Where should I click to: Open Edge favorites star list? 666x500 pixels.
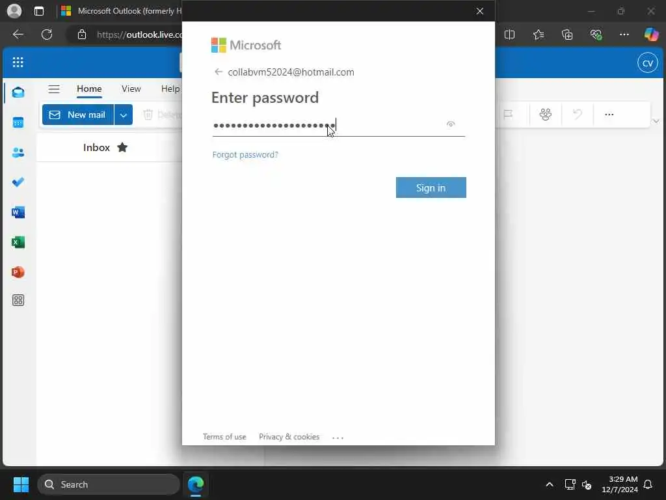[x=538, y=35]
